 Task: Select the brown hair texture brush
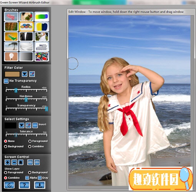point(11,26)
